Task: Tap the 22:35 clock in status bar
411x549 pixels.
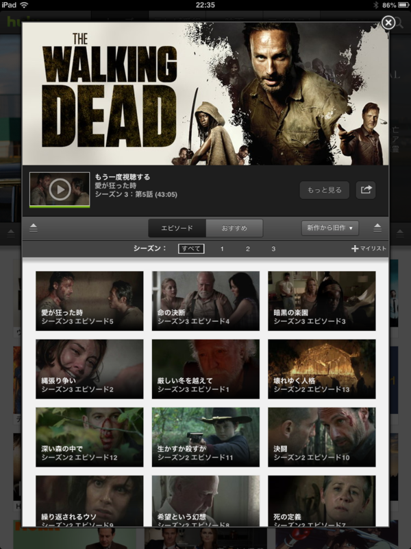Action: coord(205,5)
